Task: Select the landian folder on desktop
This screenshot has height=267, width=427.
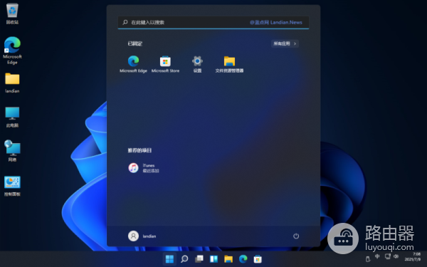Action: tap(12, 83)
